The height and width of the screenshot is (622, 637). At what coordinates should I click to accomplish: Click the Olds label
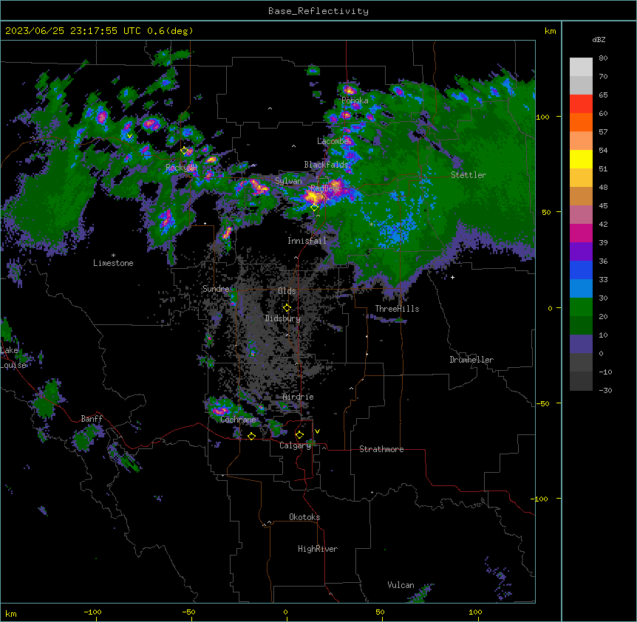coord(287,291)
